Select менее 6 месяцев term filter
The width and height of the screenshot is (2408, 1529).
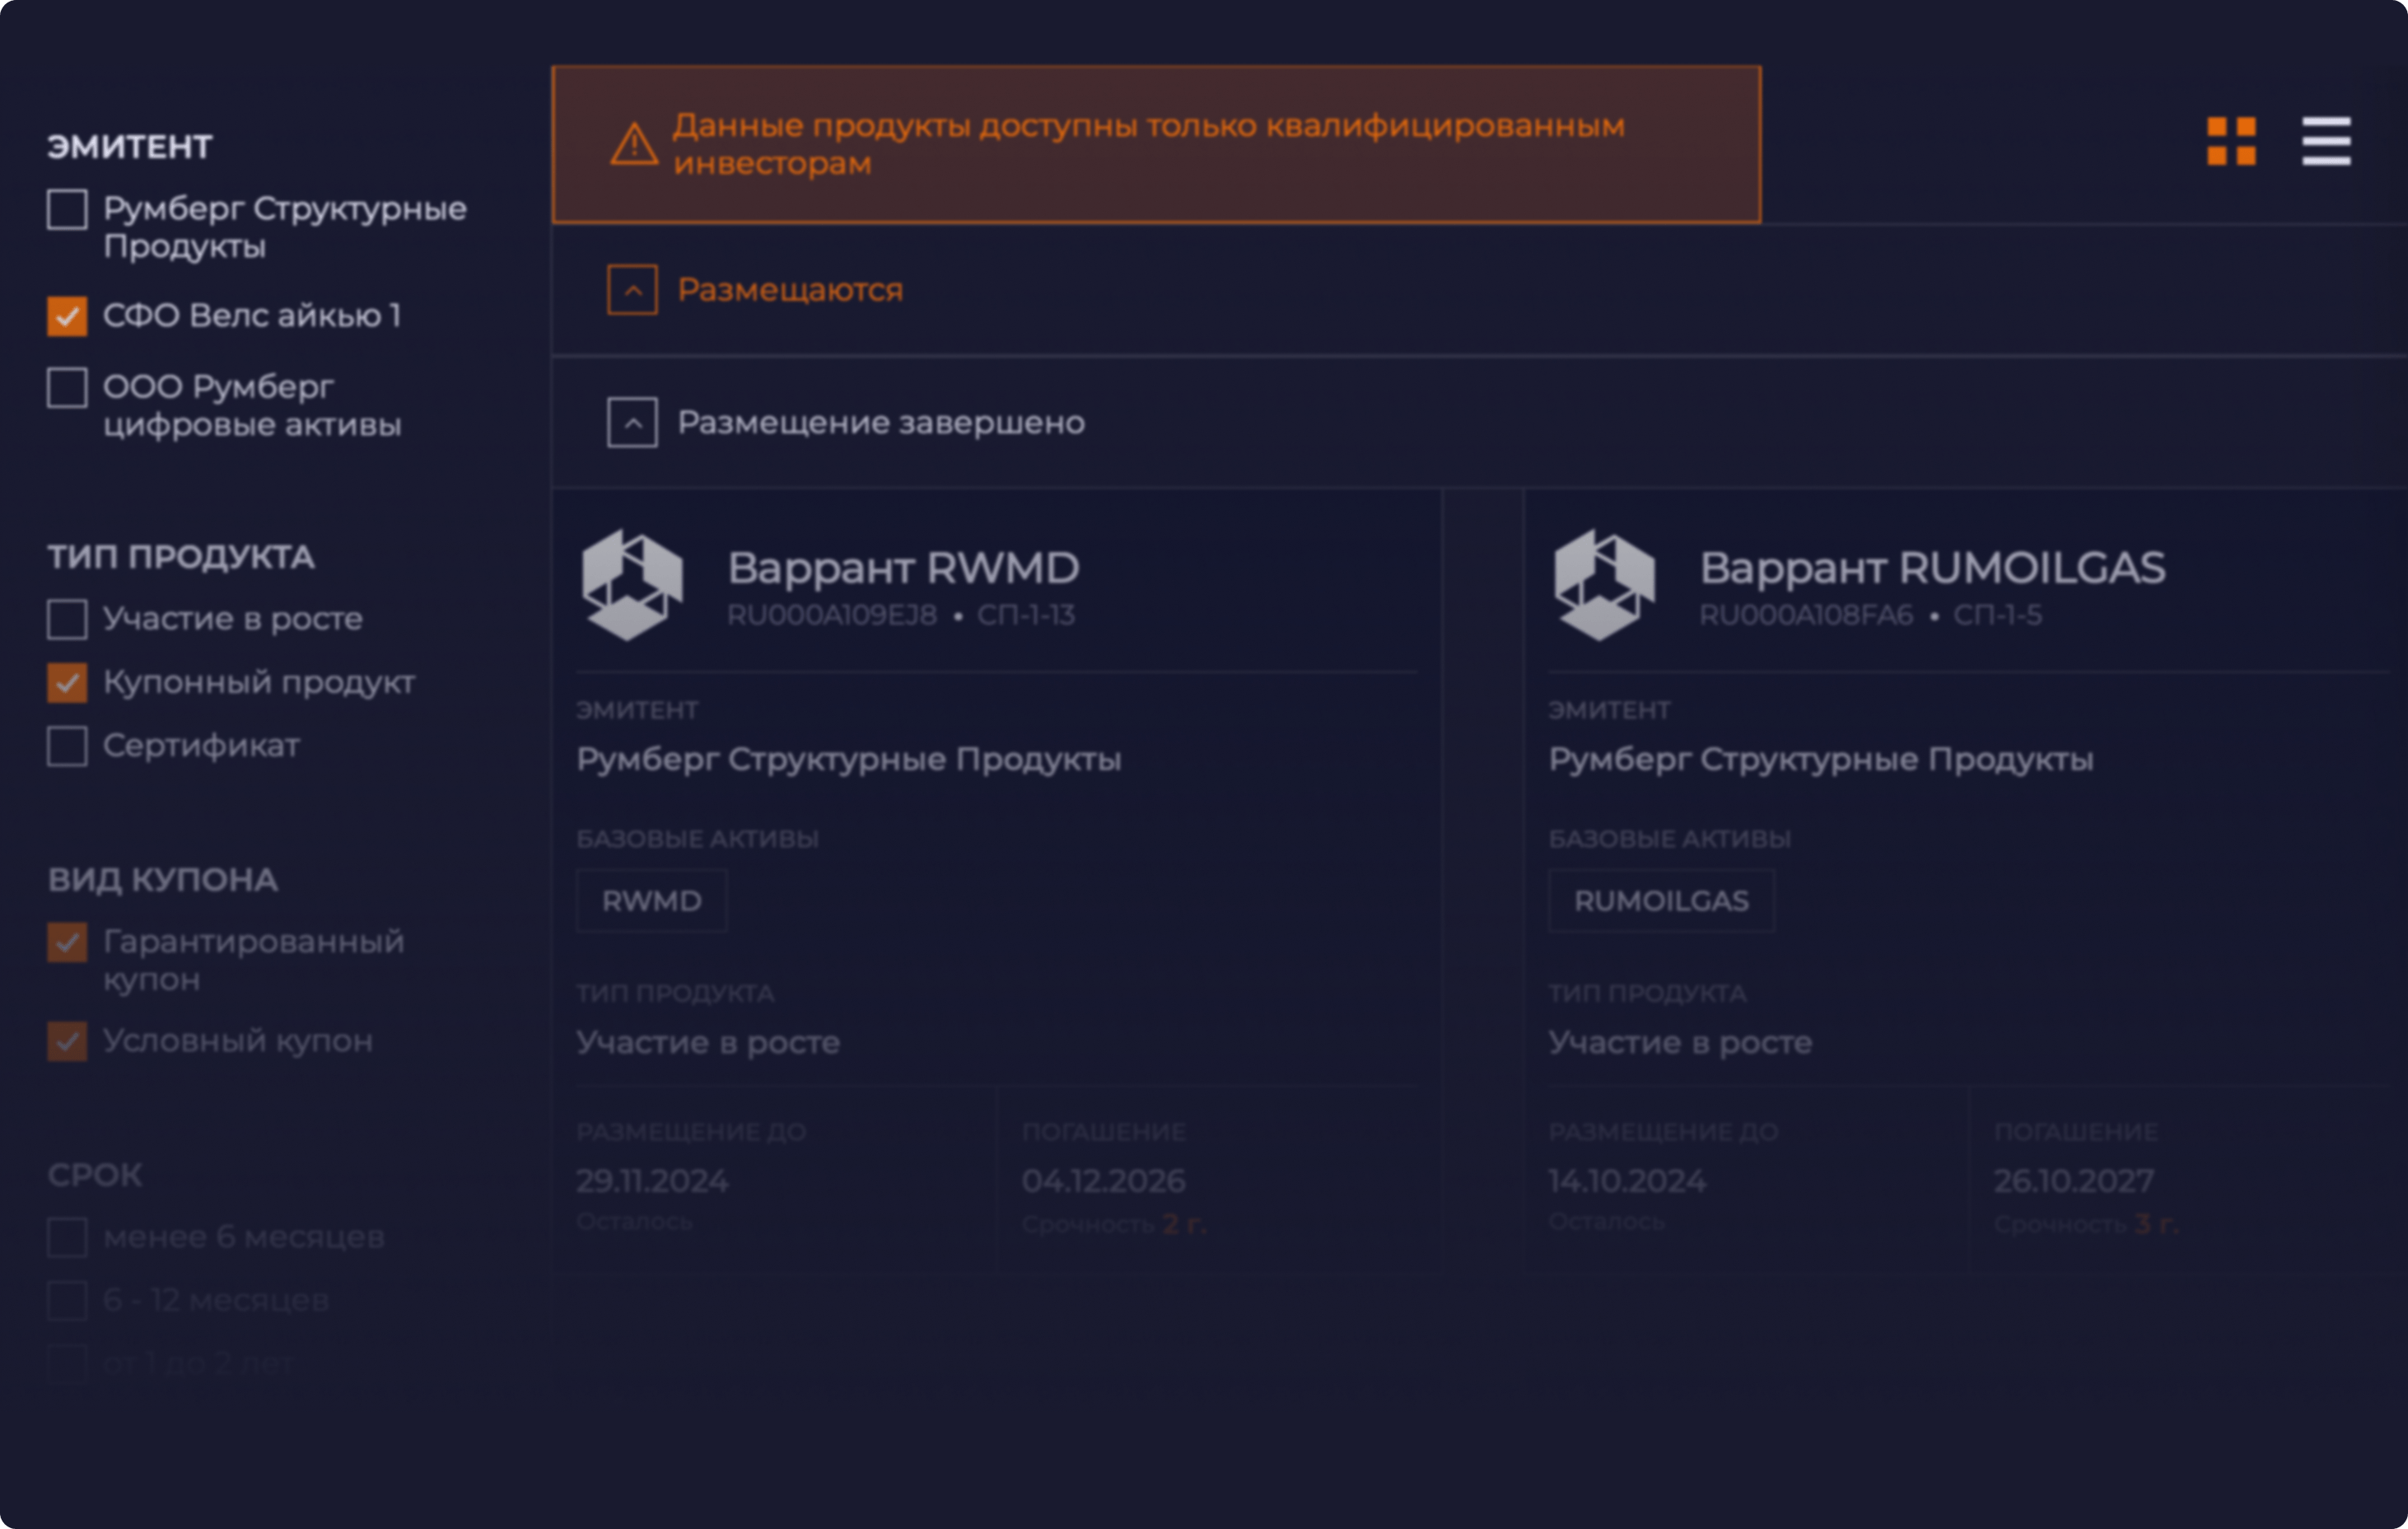(67, 1238)
